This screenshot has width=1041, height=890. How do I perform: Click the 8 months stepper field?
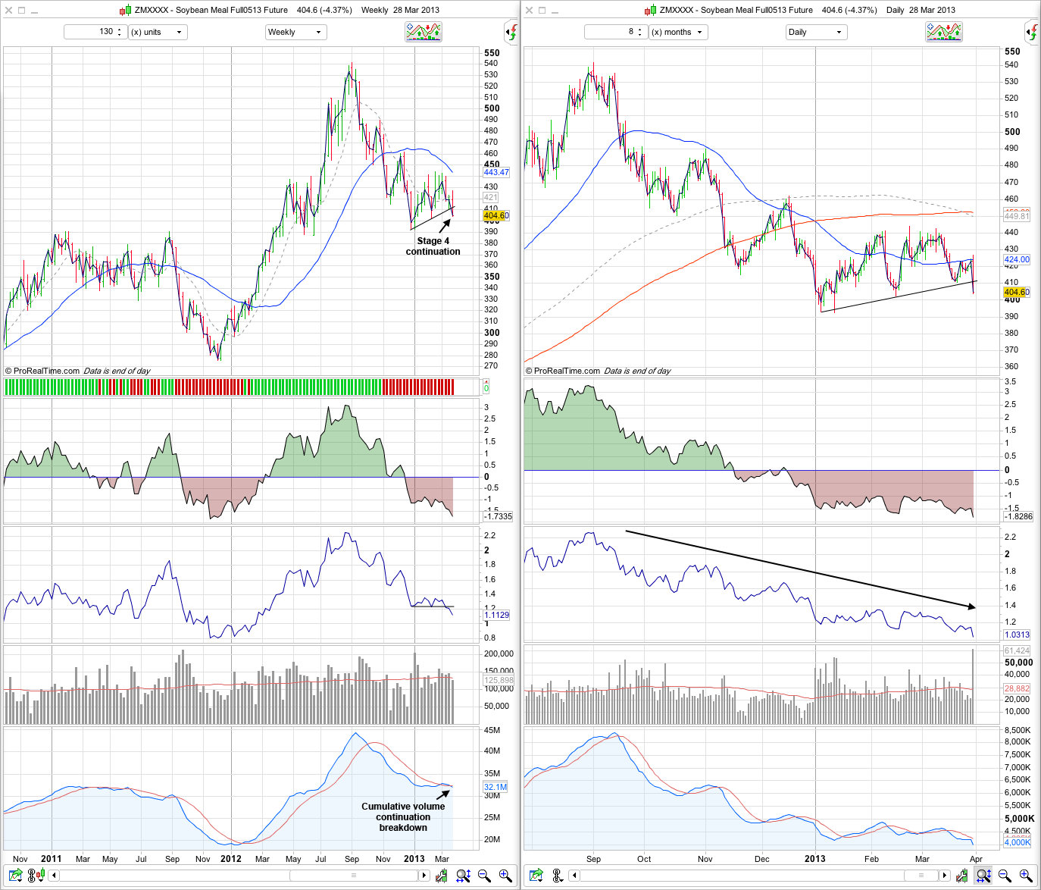(x=615, y=32)
